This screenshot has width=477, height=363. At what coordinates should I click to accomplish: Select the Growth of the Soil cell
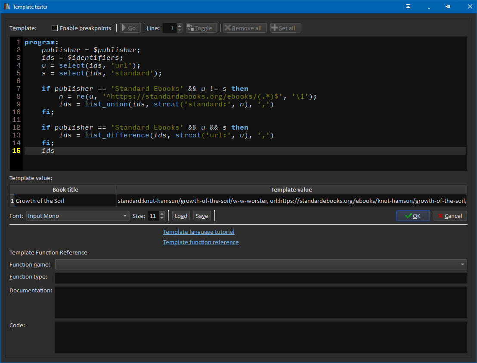[65, 201]
